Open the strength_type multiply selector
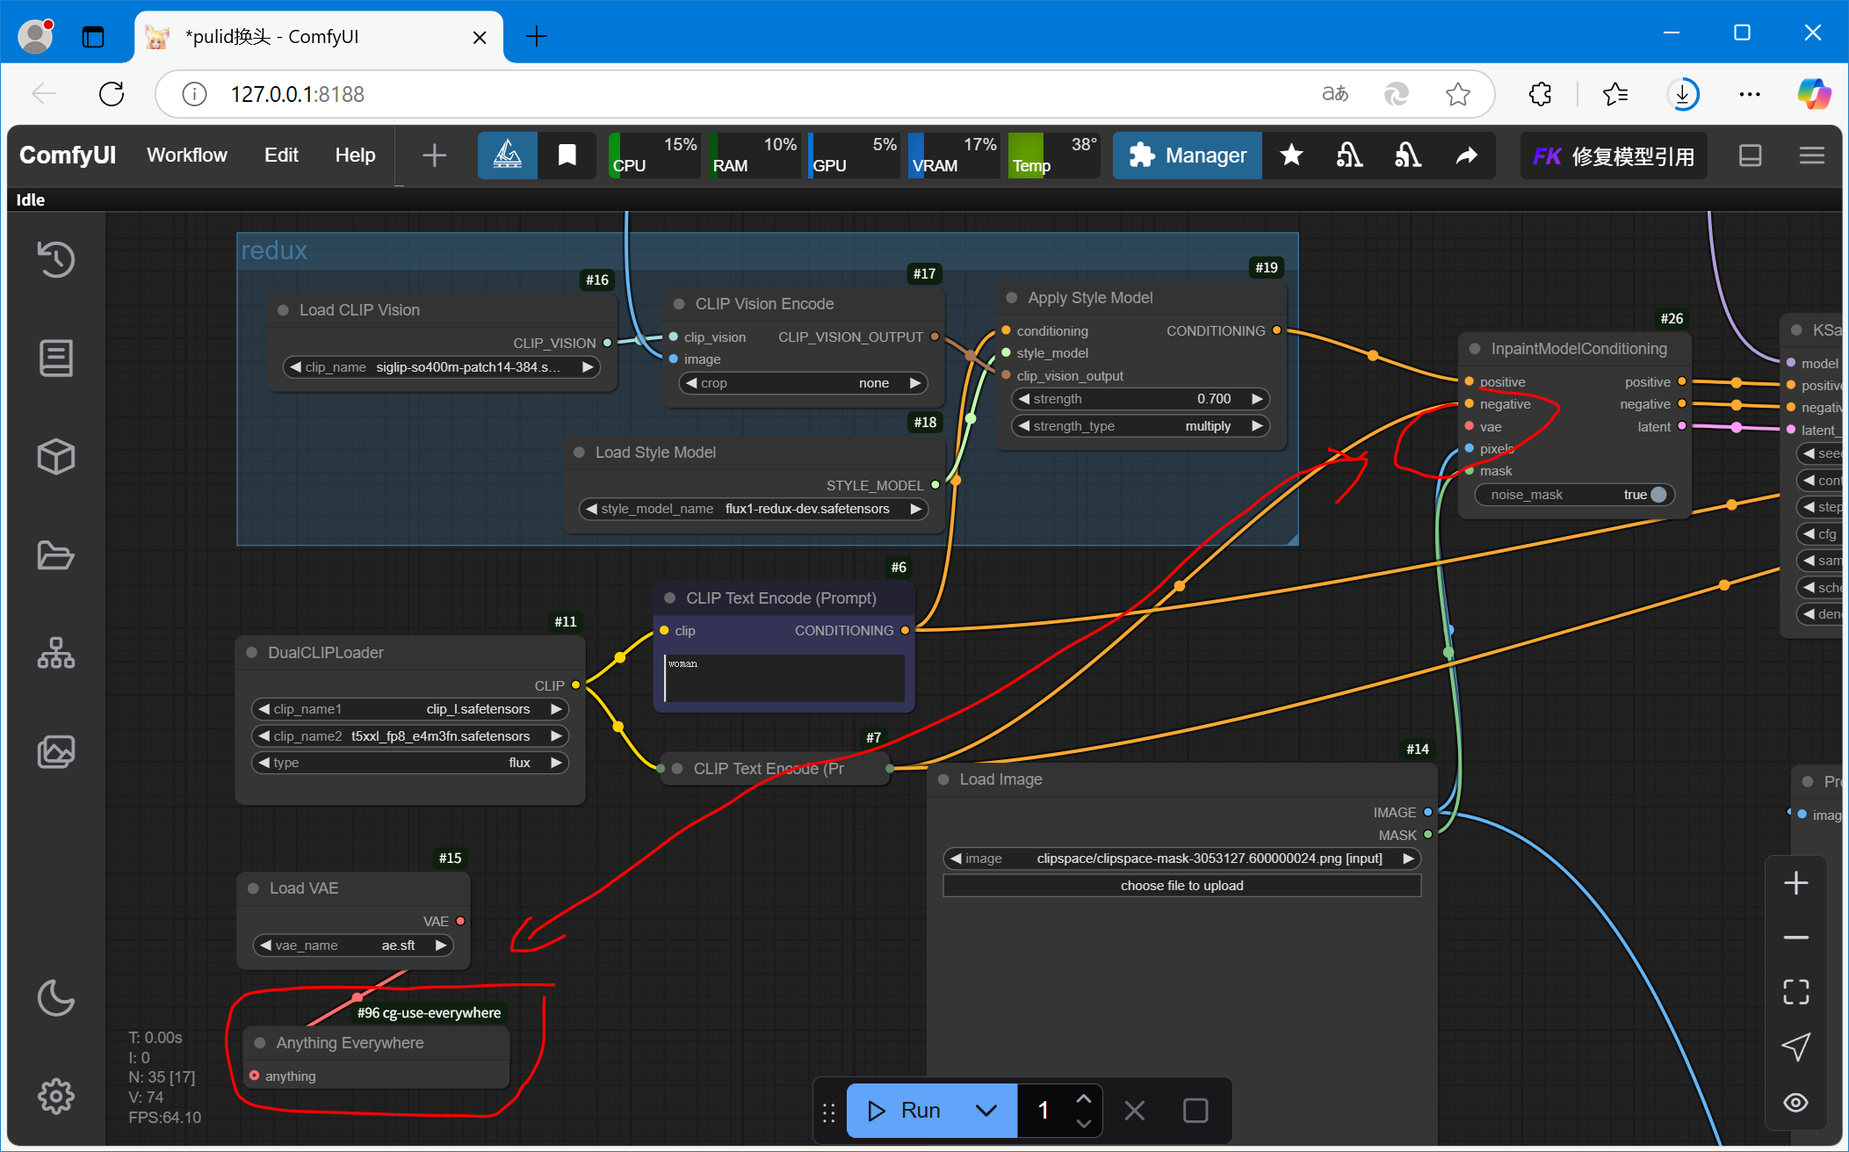Screen dimensions: 1849x1152 tap(1140, 426)
